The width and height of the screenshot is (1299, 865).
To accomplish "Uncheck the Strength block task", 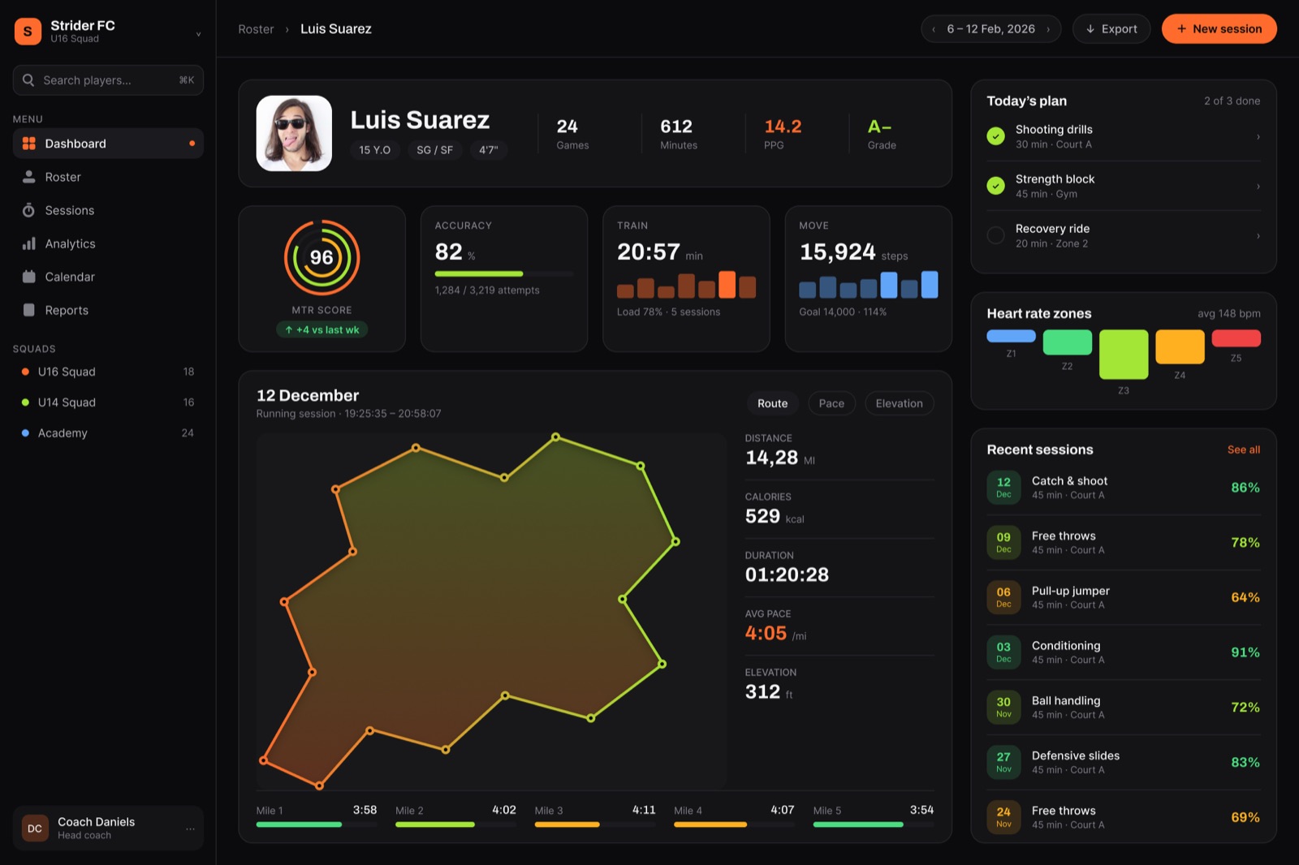I will [x=995, y=186].
